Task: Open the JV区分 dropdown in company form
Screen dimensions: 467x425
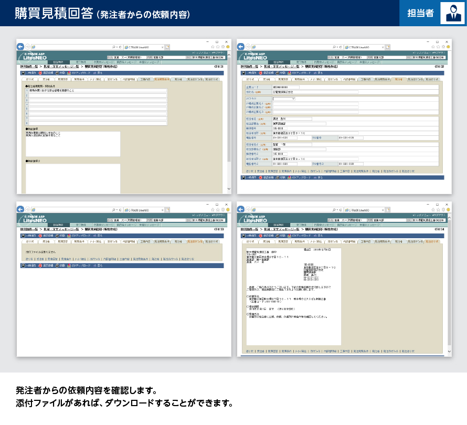Action: [x=284, y=98]
